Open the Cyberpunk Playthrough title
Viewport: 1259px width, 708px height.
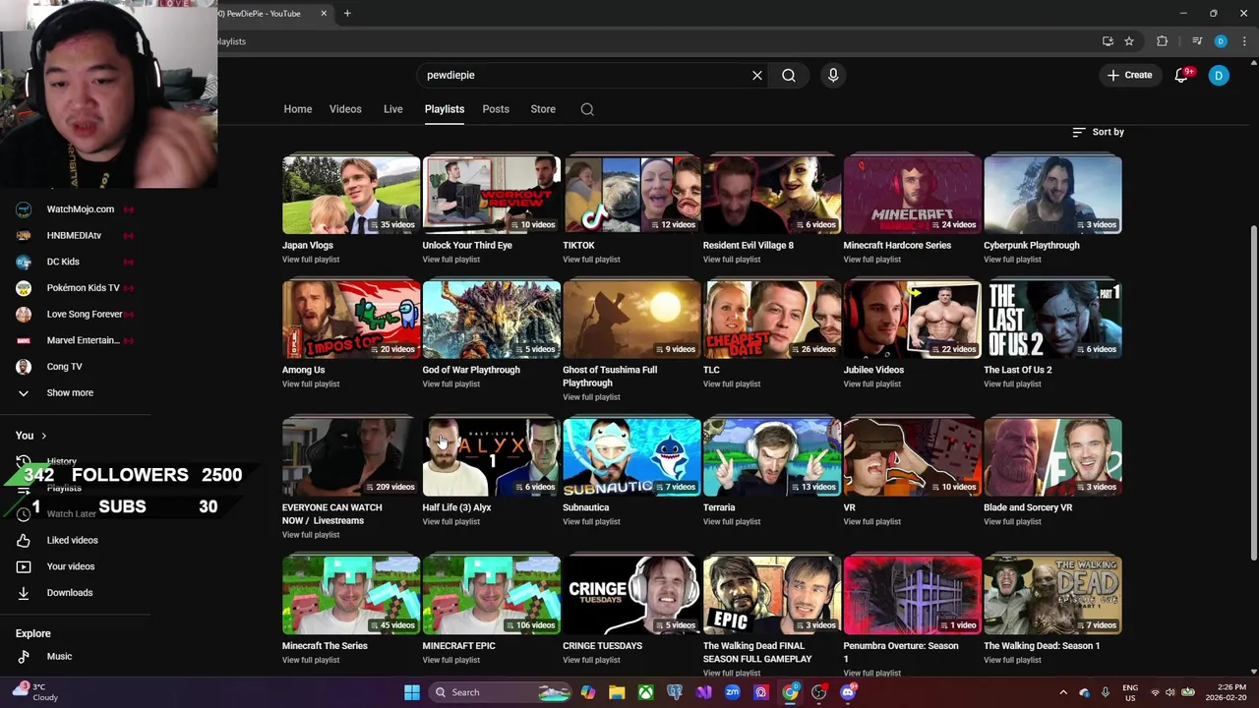1032,245
